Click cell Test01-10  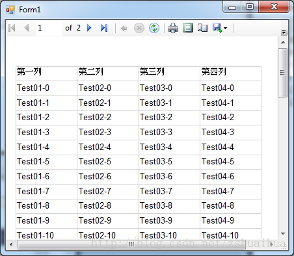[46, 234]
